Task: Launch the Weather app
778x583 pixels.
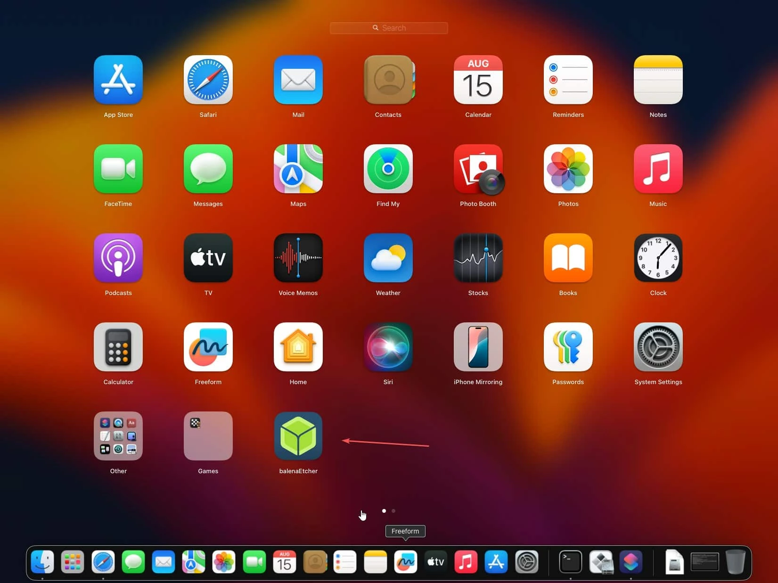Action: [x=388, y=258]
